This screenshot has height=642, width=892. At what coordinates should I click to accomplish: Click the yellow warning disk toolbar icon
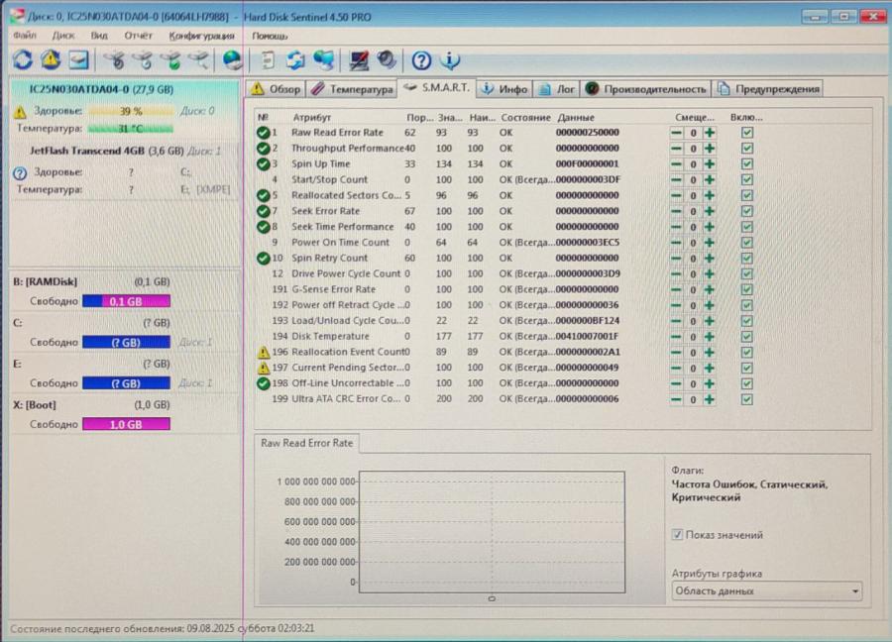50,60
